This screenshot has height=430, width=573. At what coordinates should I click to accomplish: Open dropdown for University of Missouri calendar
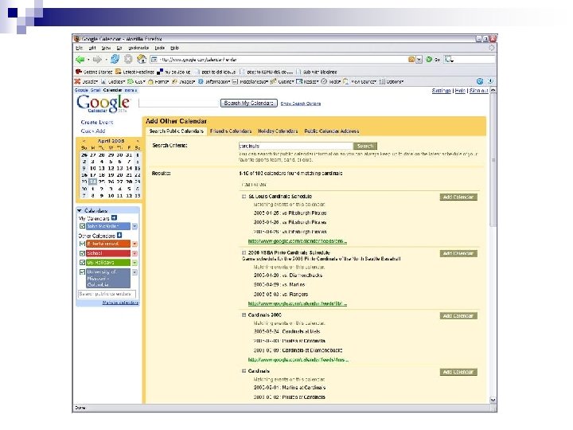pyautogui.click(x=134, y=272)
